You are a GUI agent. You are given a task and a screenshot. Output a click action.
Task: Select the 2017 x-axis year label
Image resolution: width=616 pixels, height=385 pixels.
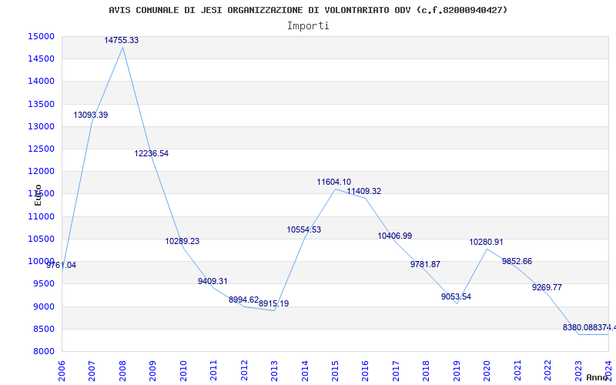pyautogui.click(x=396, y=371)
